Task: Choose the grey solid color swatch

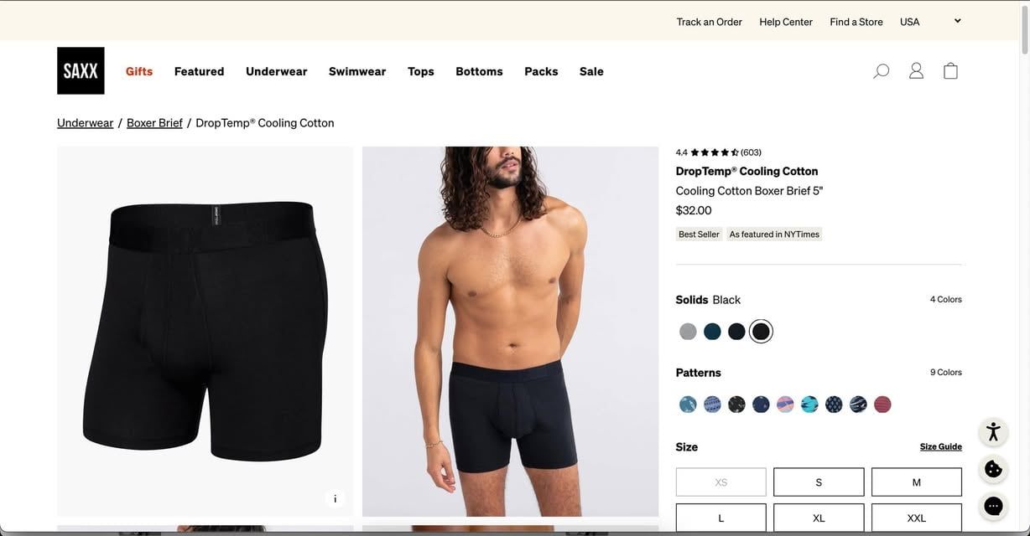Action: (x=688, y=332)
